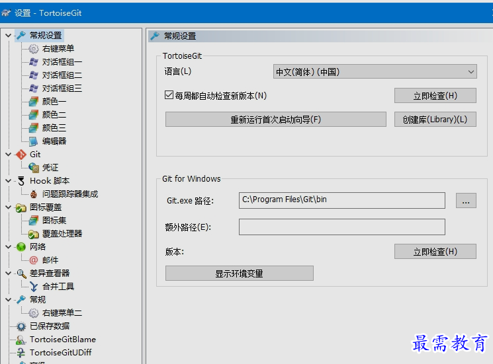The image size is (493, 364).
Task: Select 已保存数据 tree entry
Action: [x=50, y=326]
